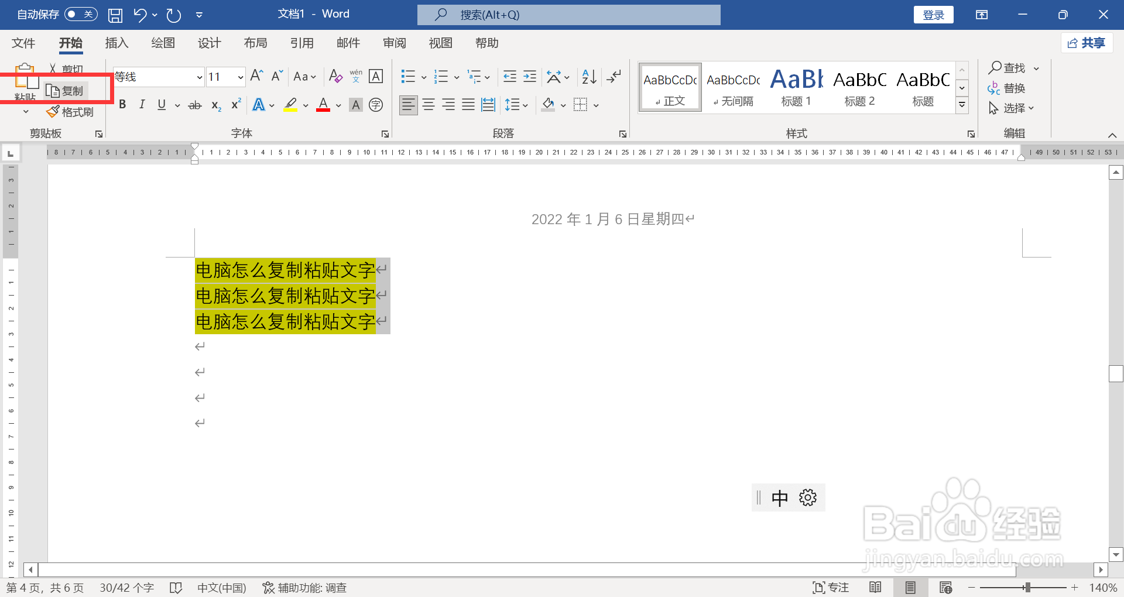Screen dimensions: 1124x597
Task: Toggle bold formatting
Action: [122, 104]
